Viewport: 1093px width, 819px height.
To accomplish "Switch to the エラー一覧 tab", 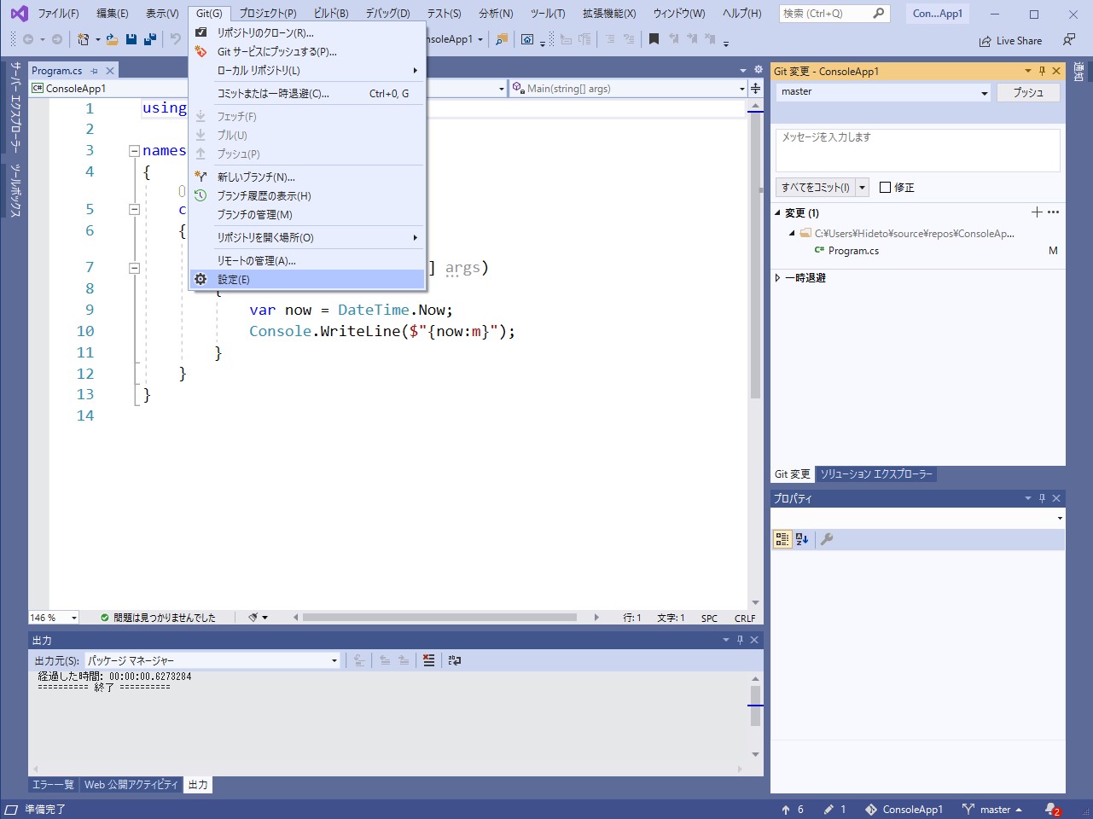I will (53, 785).
